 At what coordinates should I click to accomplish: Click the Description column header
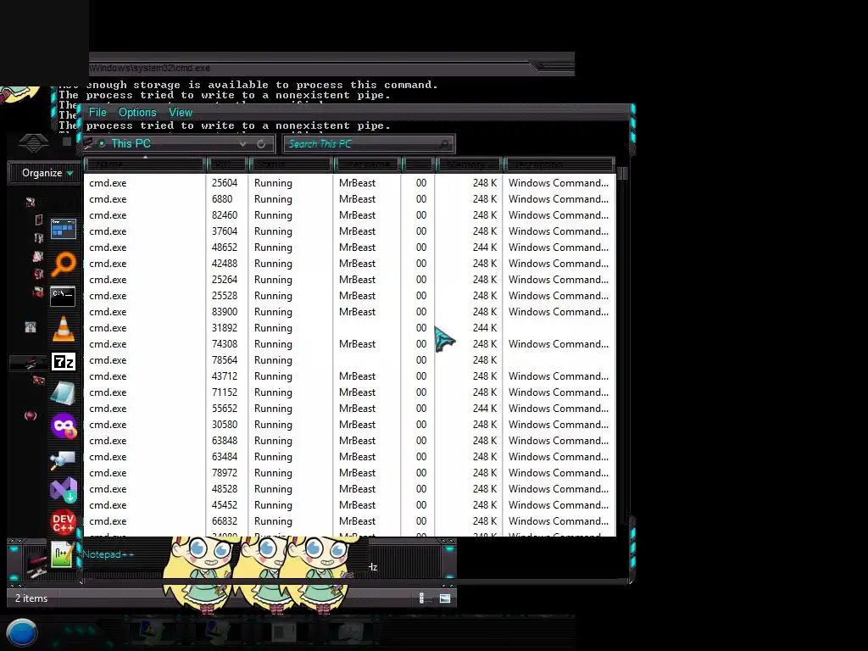[x=559, y=165]
